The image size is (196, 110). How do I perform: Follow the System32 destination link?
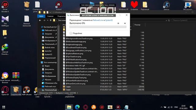click(109, 20)
